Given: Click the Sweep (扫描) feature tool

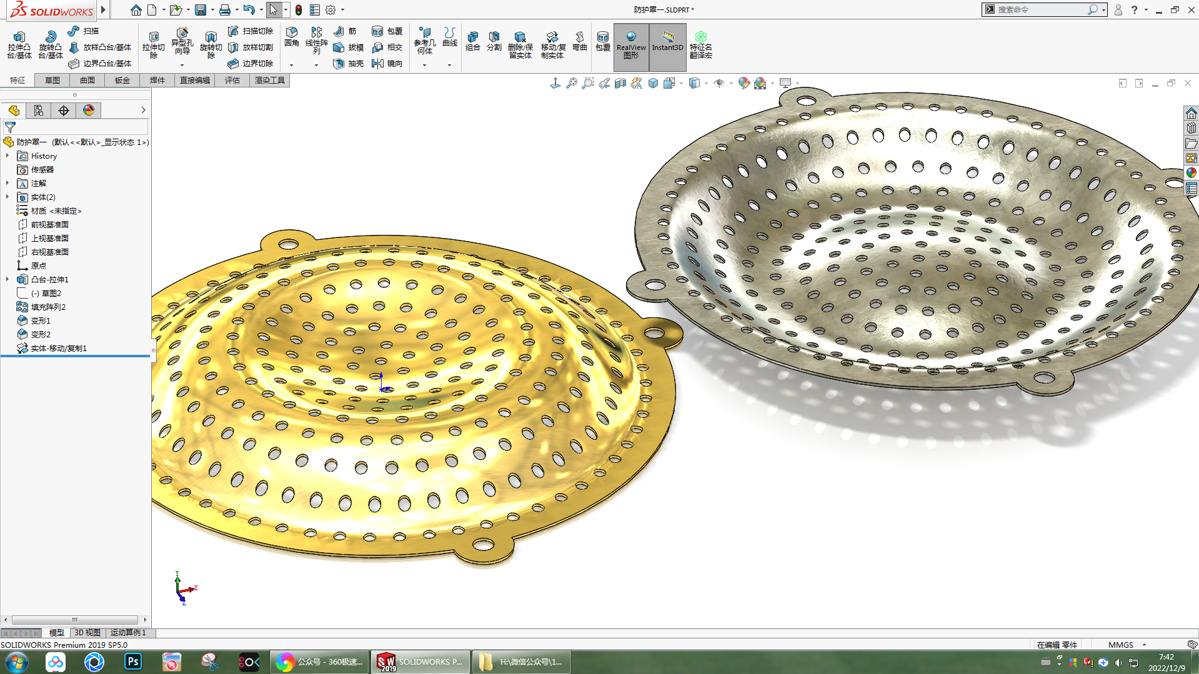Looking at the screenshot, I should point(83,31).
